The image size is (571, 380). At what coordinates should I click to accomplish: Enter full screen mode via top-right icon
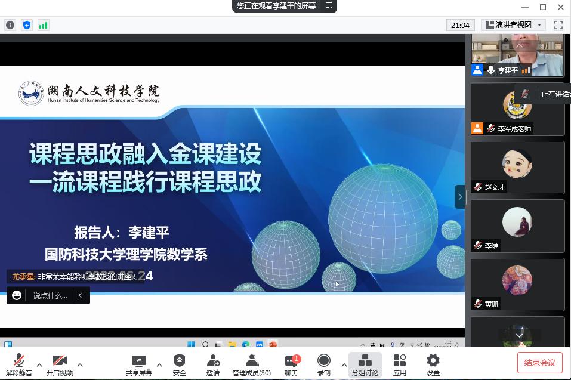(558, 25)
